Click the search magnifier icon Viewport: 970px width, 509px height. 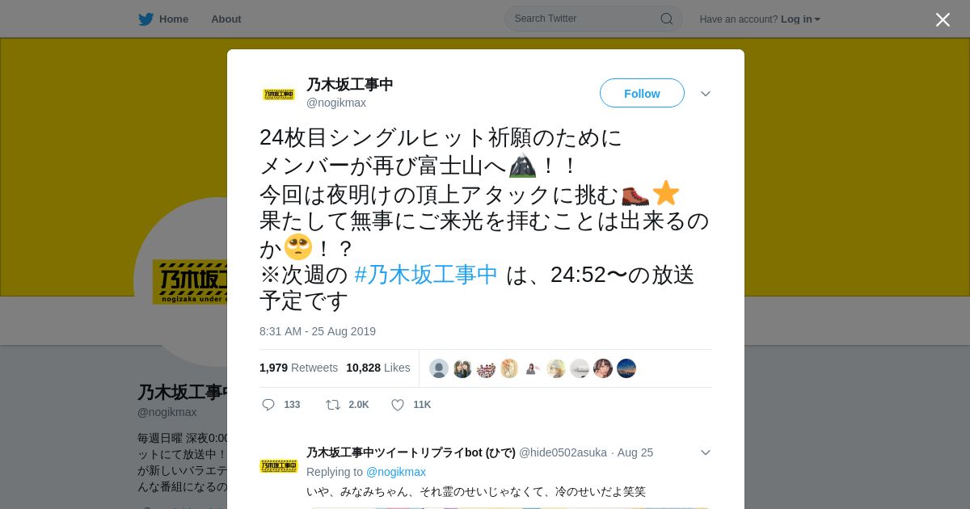pos(667,19)
